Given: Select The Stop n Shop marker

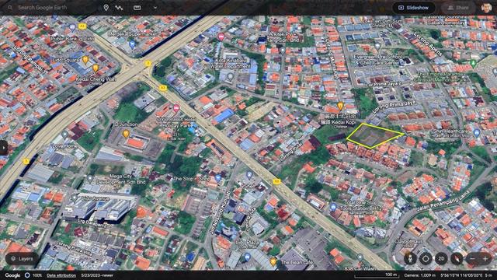Looking at the screenshot, I should pyautogui.click(x=217, y=178).
